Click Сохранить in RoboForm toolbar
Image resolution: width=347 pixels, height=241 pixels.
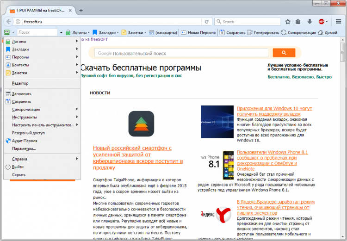232,32
